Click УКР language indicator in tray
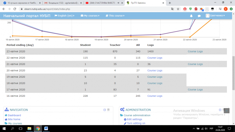 coord(211,129)
